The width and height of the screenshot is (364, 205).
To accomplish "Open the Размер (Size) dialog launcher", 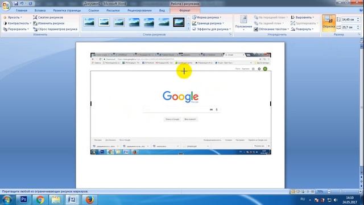I will tap(359, 34).
